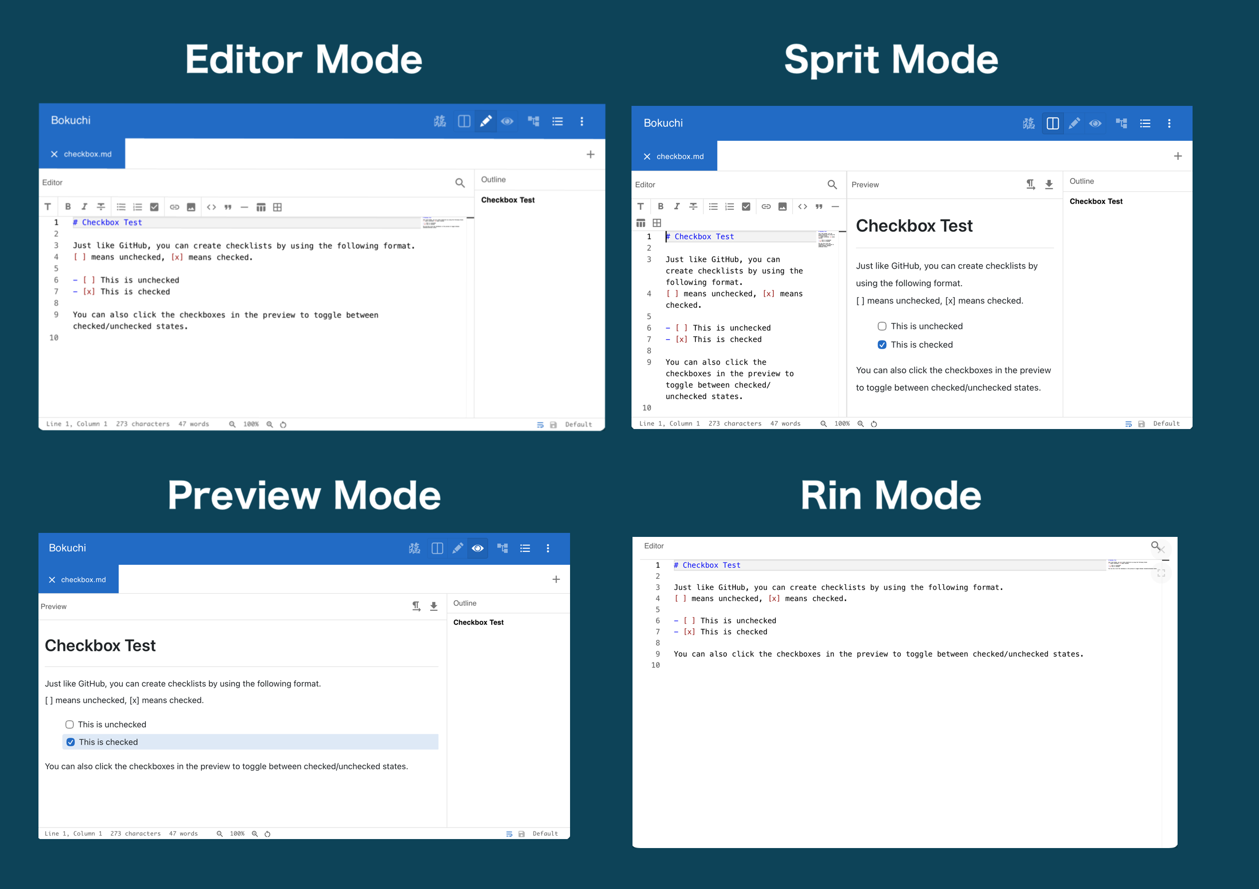The image size is (1259, 889).
Task: Insert numbered list in Editor Mode toolbar
Action: click(x=137, y=207)
